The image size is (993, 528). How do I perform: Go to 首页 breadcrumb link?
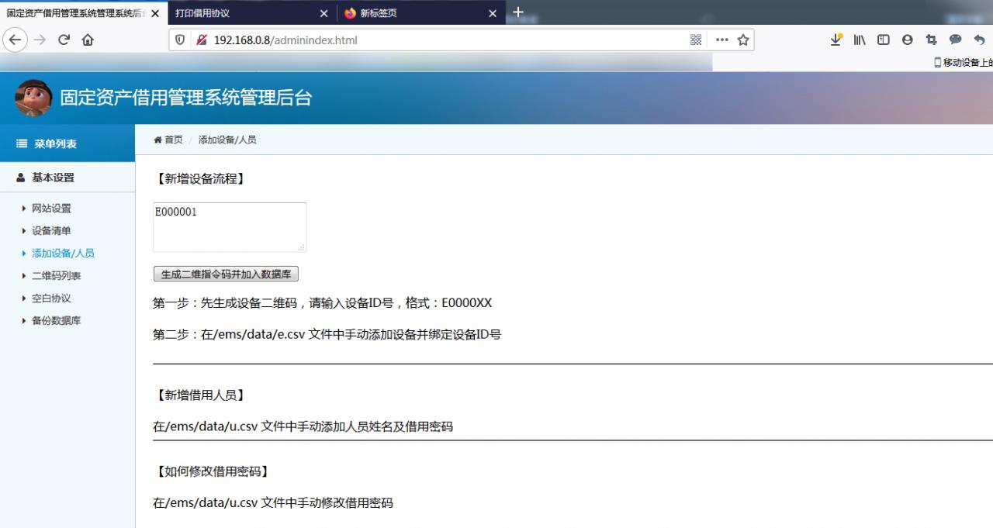click(173, 140)
